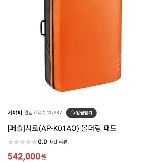Click the 관심고객수 label text
The image size is (162, 162).
(x=35, y=113)
